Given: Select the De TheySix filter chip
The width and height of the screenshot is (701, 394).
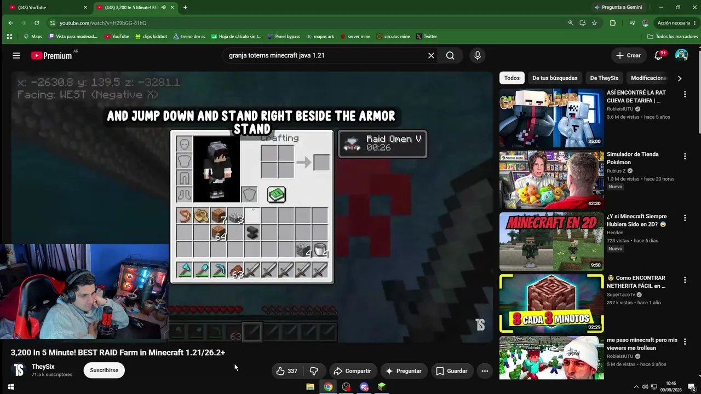Looking at the screenshot, I should 605,78.
